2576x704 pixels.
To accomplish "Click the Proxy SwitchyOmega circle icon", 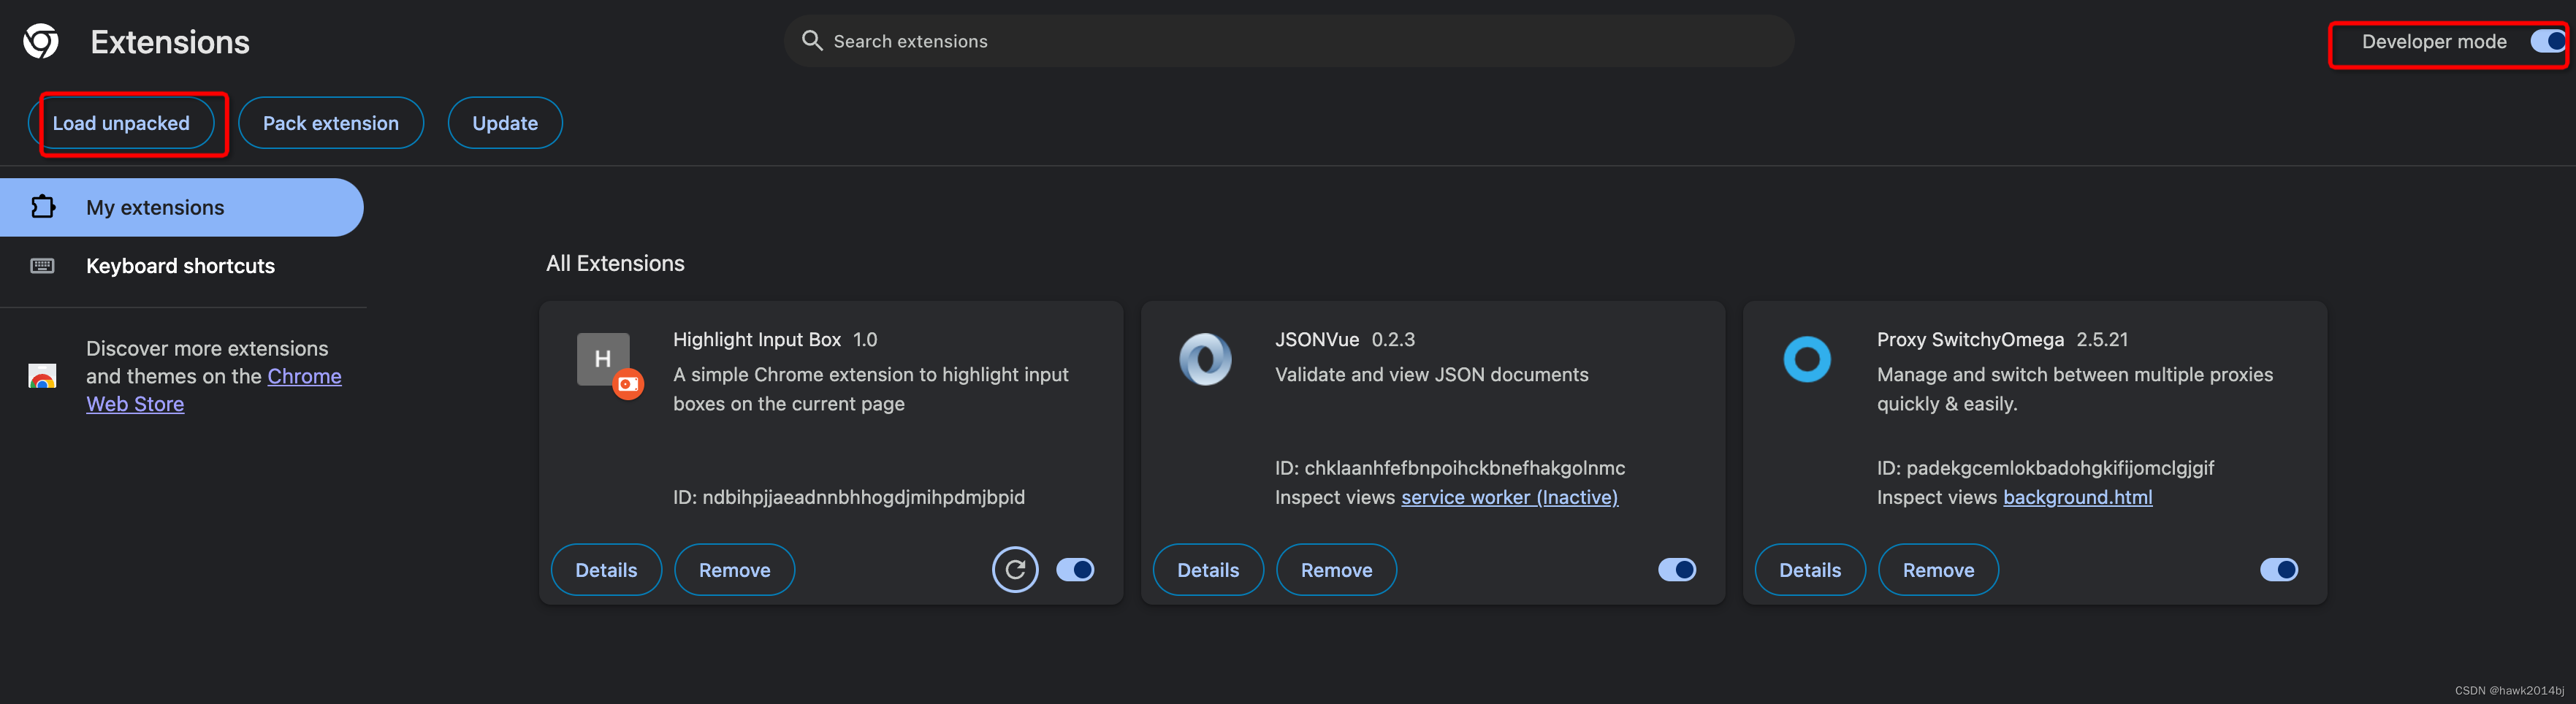I will point(1807,359).
